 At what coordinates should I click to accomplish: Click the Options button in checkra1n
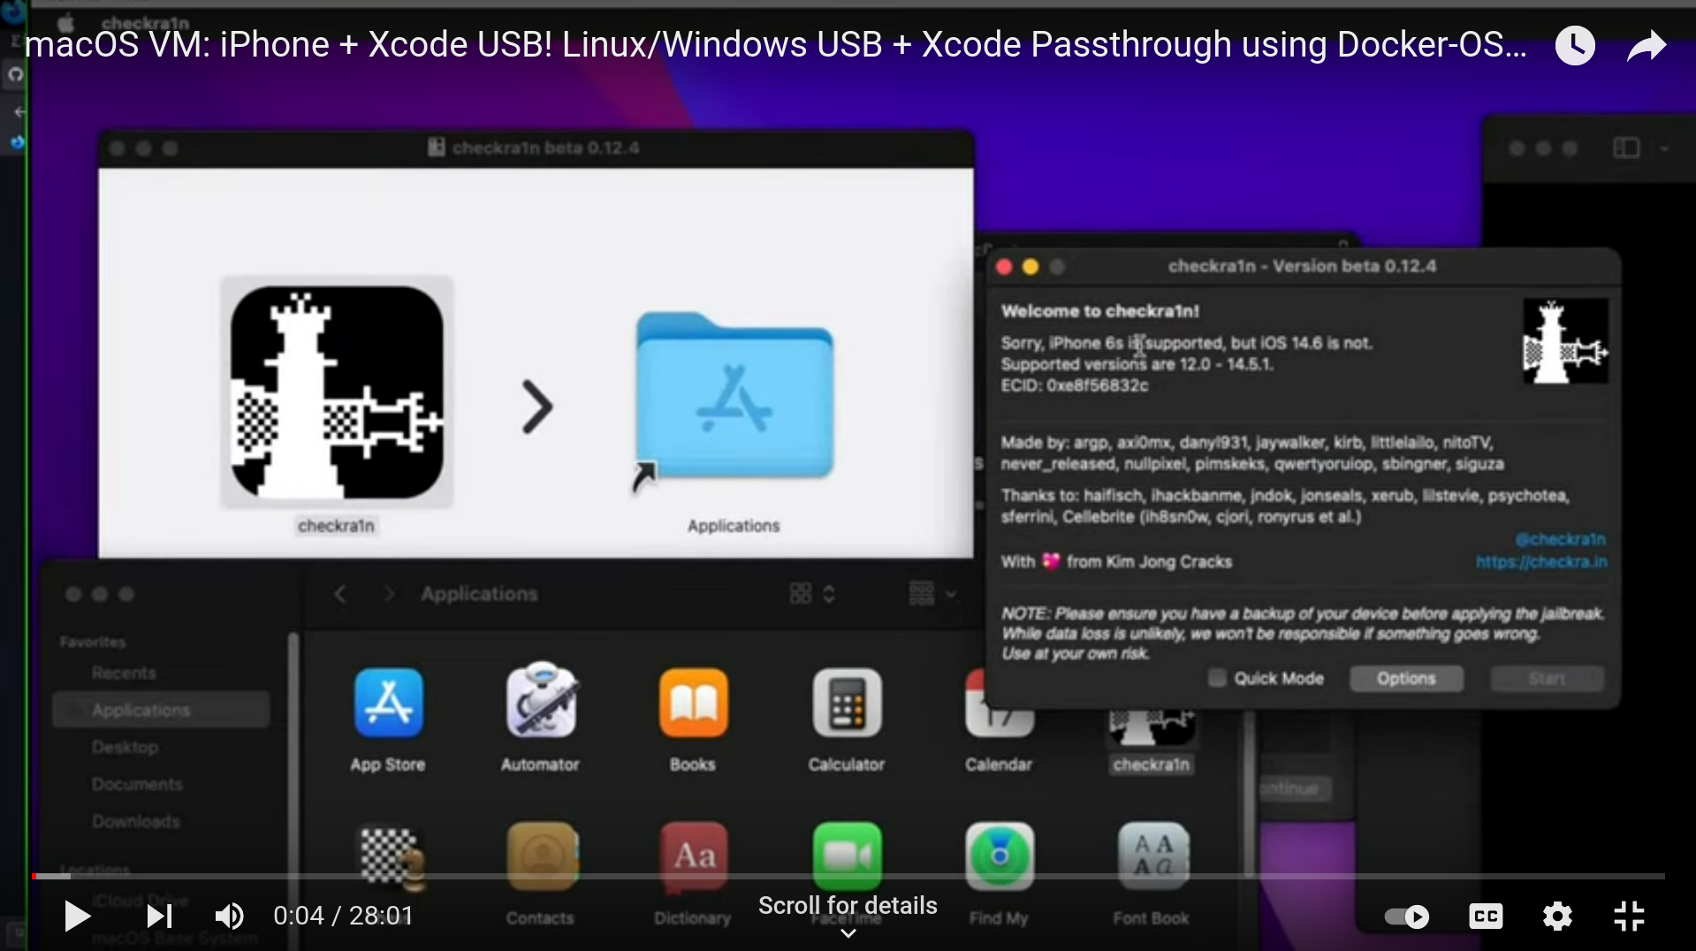(x=1405, y=678)
